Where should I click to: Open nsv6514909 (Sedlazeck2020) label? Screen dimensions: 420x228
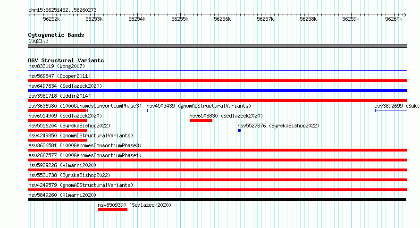(x=65, y=116)
